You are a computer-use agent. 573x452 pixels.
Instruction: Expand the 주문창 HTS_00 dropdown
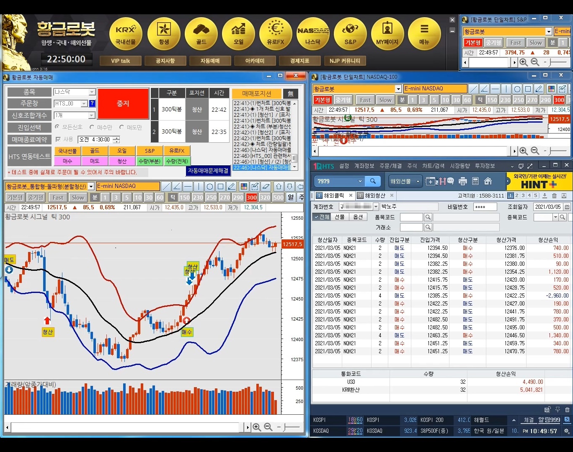pos(84,103)
